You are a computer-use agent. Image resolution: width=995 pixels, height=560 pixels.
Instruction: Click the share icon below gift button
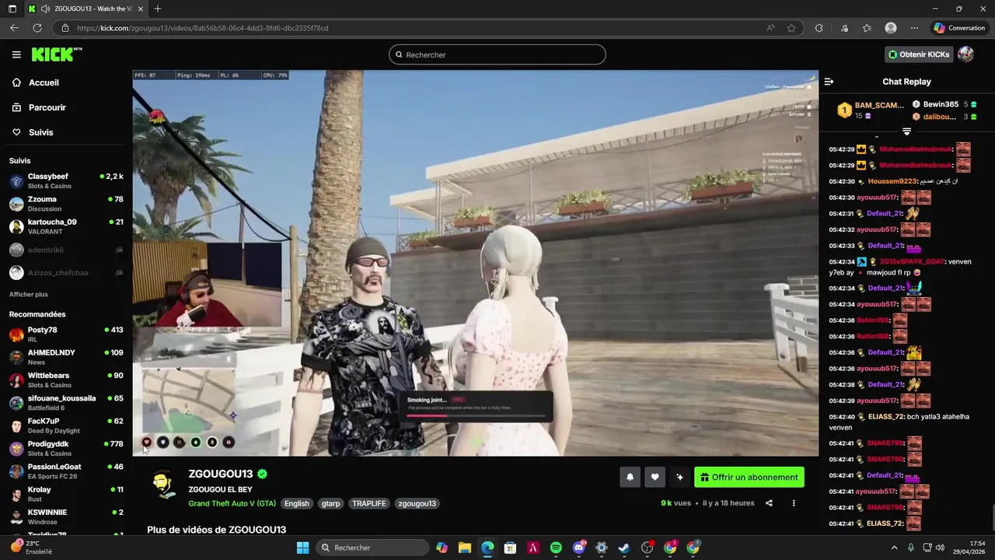(769, 503)
